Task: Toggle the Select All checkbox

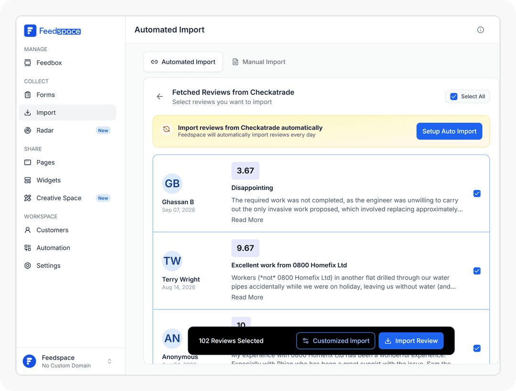Action: (454, 96)
